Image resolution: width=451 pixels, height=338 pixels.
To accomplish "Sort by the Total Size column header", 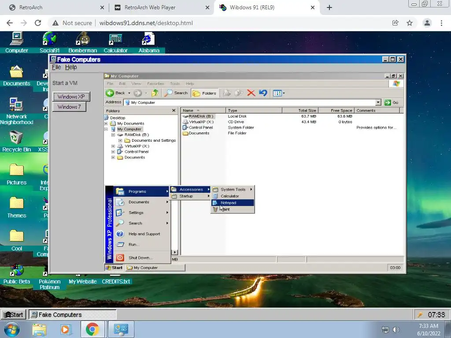I will pos(300,110).
